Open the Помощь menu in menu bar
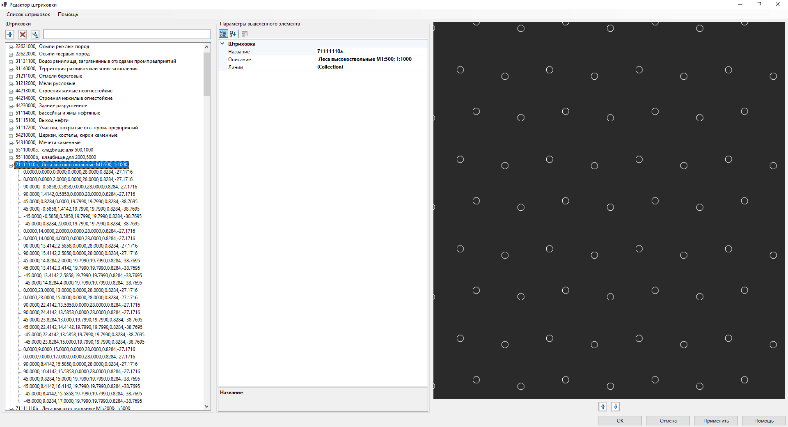The image size is (788, 427). 68,14
